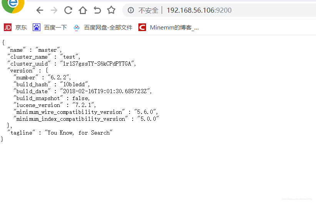Click the tagline "You Know, for Search"
The image size is (316, 204).
pos(60,133)
